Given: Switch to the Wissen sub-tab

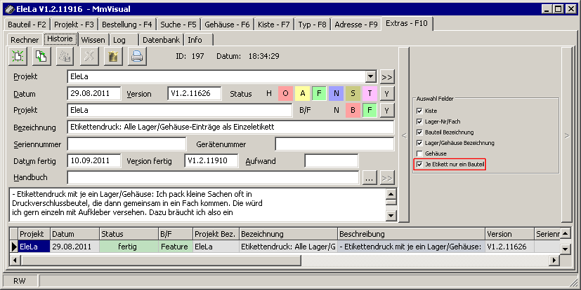Looking at the screenshot, I should [93, 40].
